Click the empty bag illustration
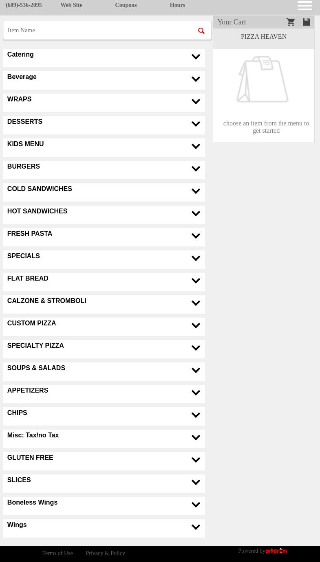320x562 pixels. click(263, 79)
